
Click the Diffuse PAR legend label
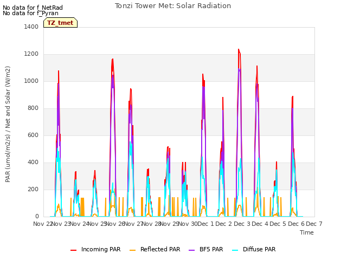click(259, 249)
